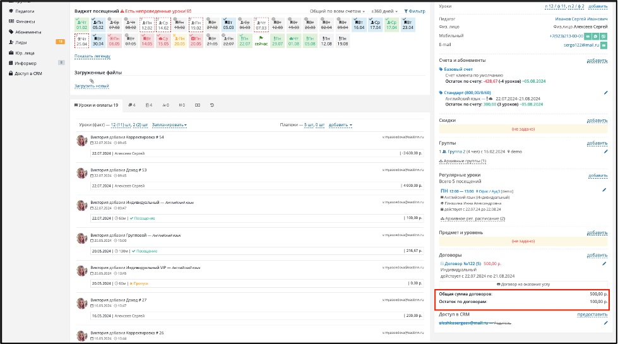Screen dimensions: 618x344
Task: Open the Ср 15.05 visit cell
Action: 163,41
